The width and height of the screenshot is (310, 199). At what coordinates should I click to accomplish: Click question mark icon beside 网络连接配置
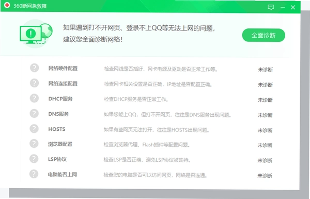[35, 83]
